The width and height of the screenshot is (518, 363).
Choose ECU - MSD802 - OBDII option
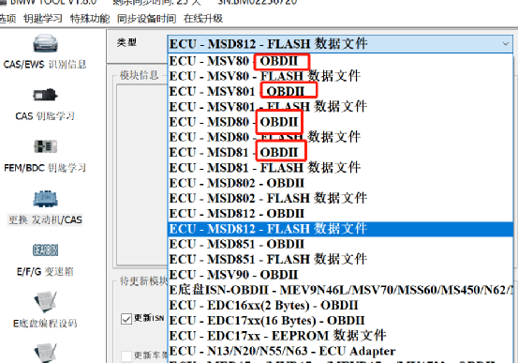click(x=340, y=183)
